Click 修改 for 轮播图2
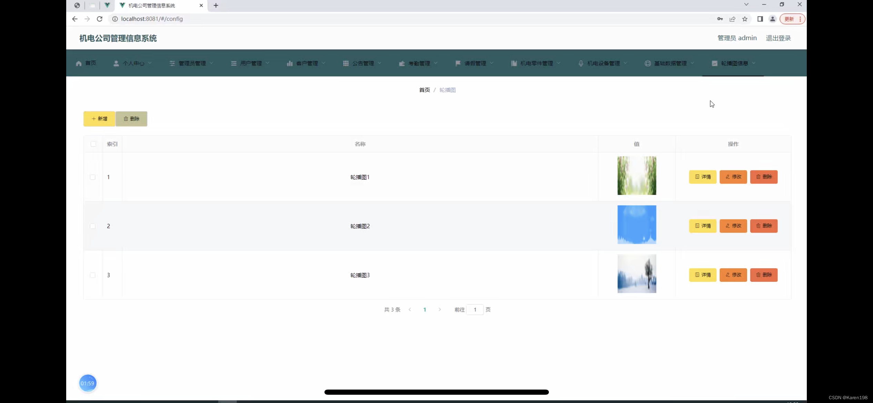 [x=733, y=226]
